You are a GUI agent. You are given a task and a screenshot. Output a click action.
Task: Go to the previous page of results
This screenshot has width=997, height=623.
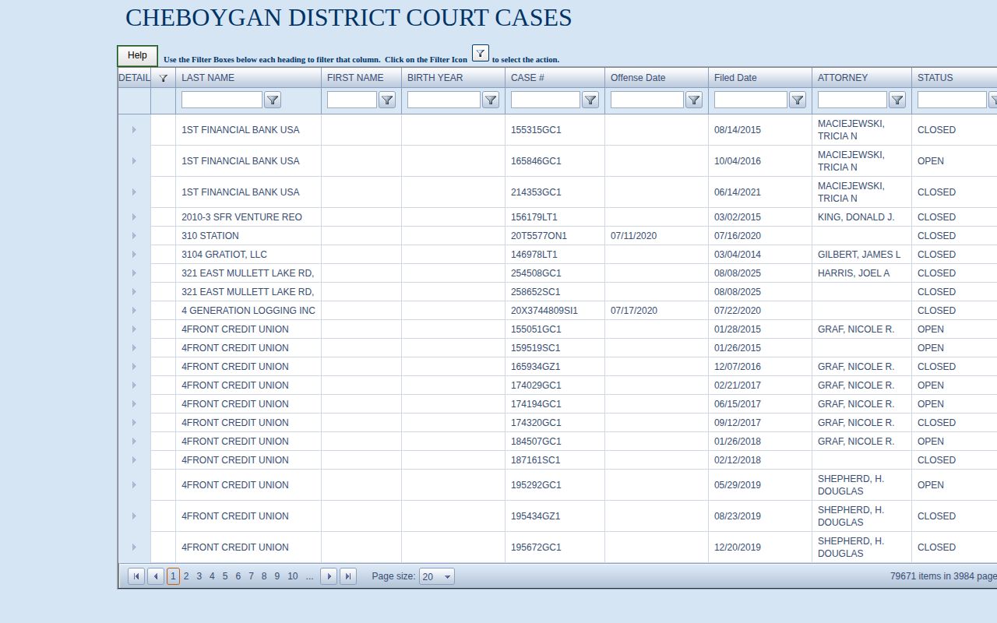156,576
